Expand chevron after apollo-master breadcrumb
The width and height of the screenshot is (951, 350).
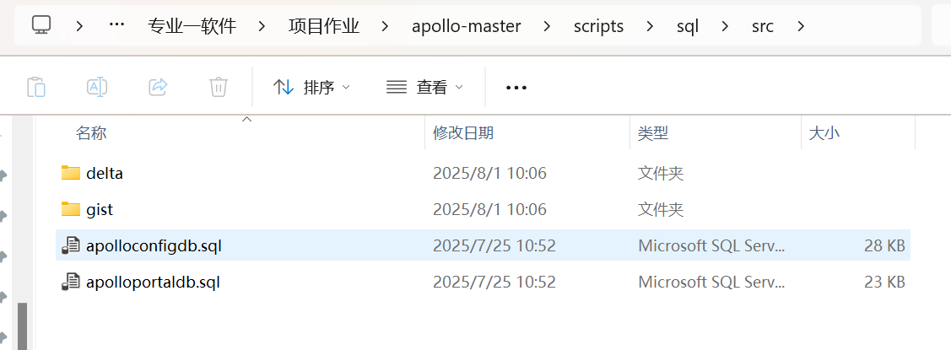pyautogui.click(x=548, y=26)
